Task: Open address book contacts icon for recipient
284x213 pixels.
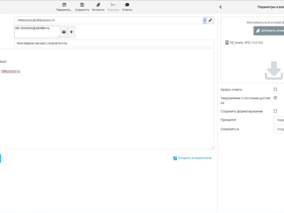Action: [64, 32]
